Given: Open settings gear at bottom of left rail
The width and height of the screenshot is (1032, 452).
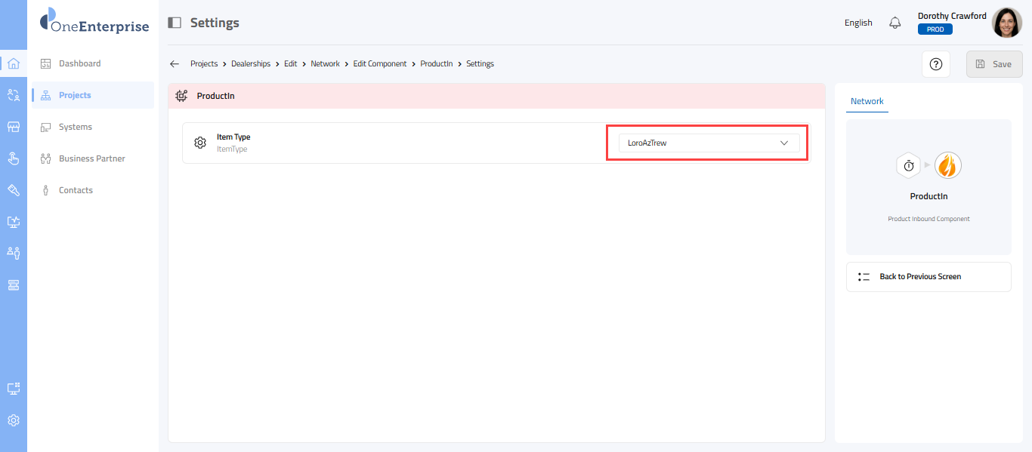Looking at the screenshot, I should [x=14, y=420].
